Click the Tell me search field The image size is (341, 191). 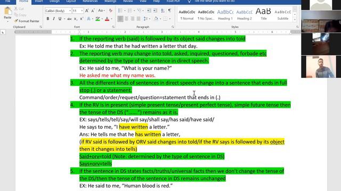(214, 1)
